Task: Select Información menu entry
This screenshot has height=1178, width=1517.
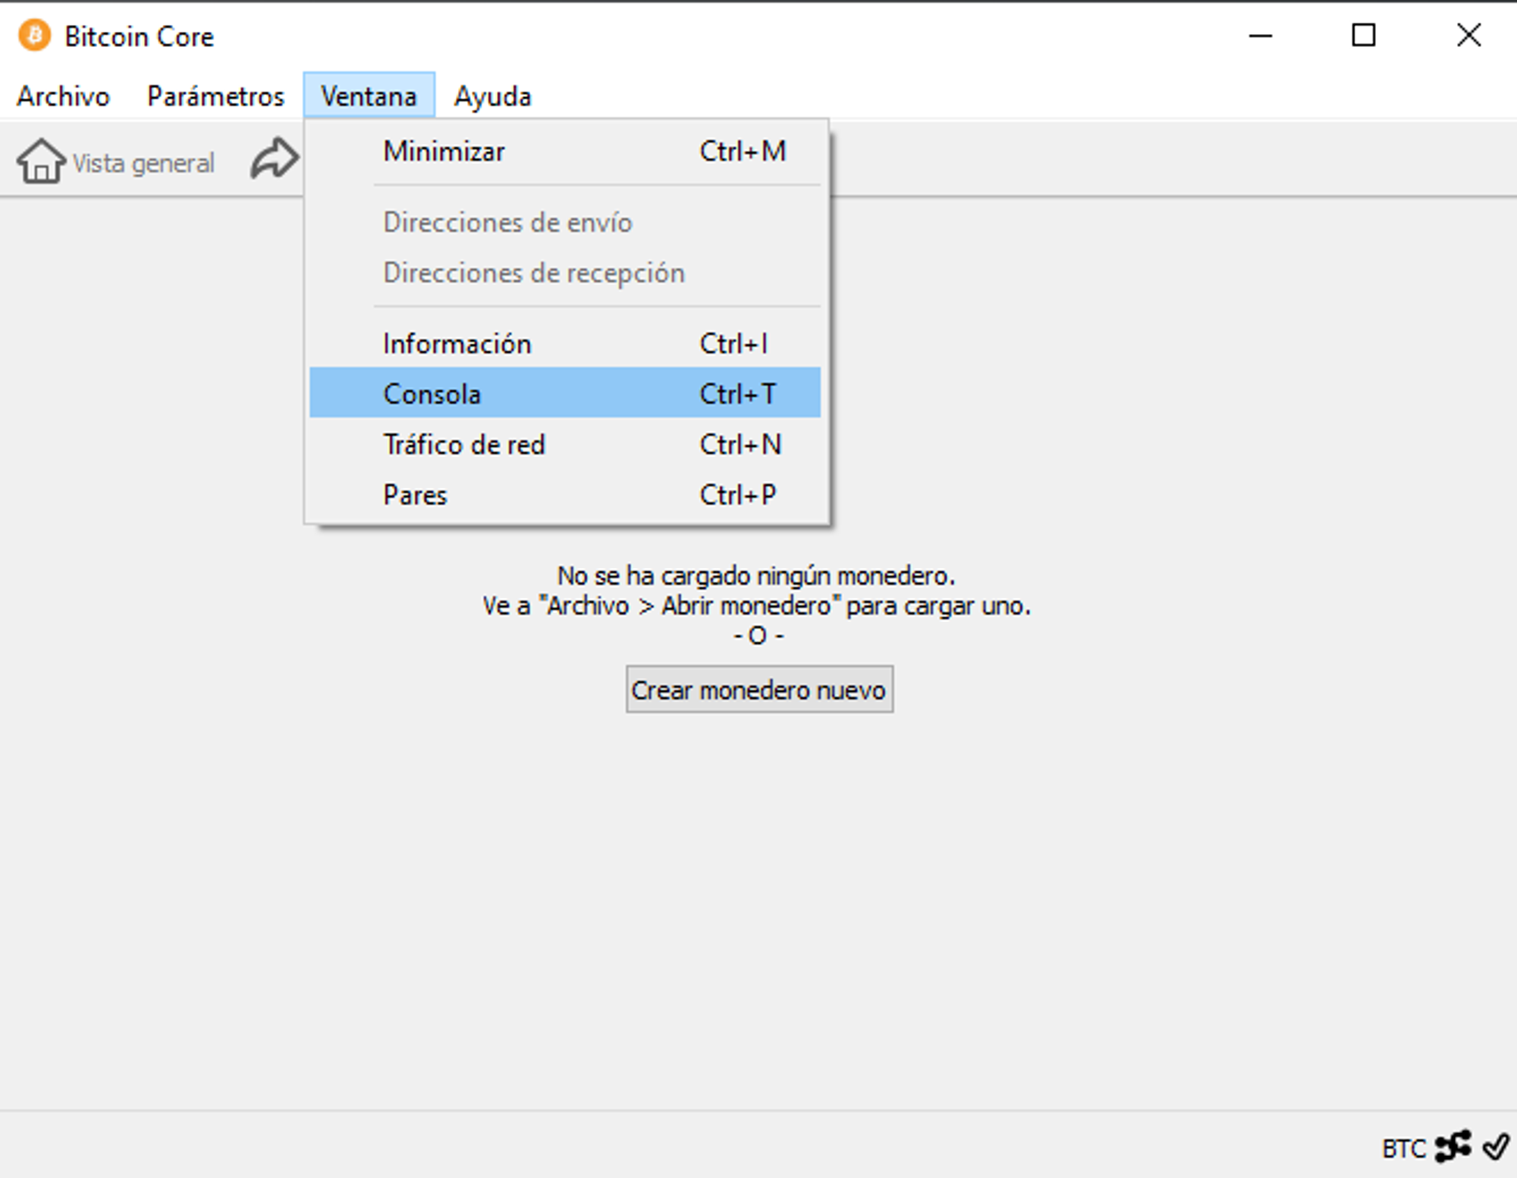Action: [x=565, y=344]
